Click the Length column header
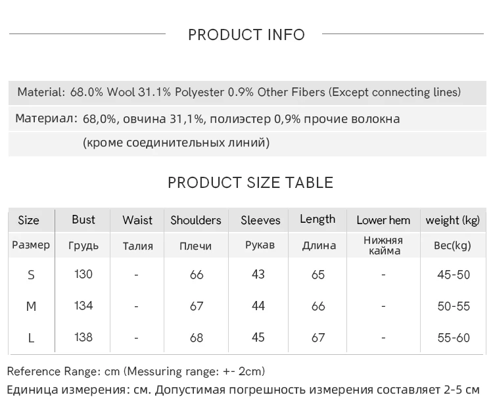 317,219
